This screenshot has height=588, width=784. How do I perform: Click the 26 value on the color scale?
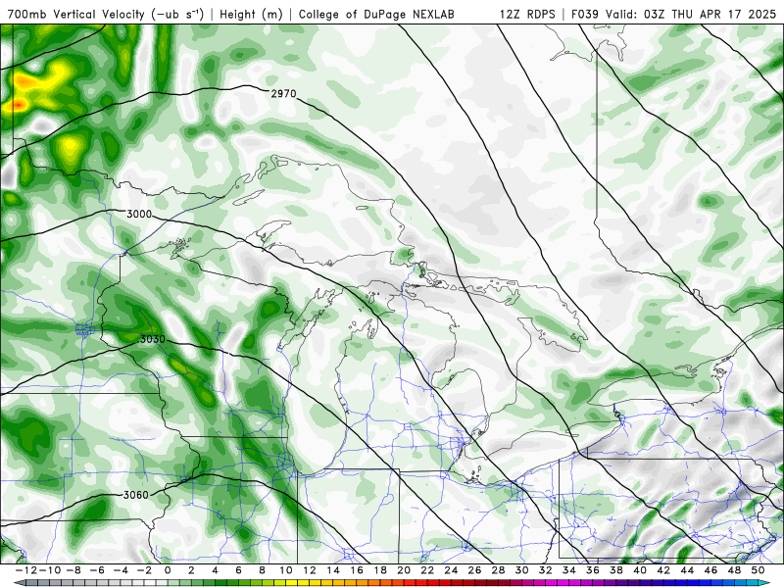[x=474, y=570]
